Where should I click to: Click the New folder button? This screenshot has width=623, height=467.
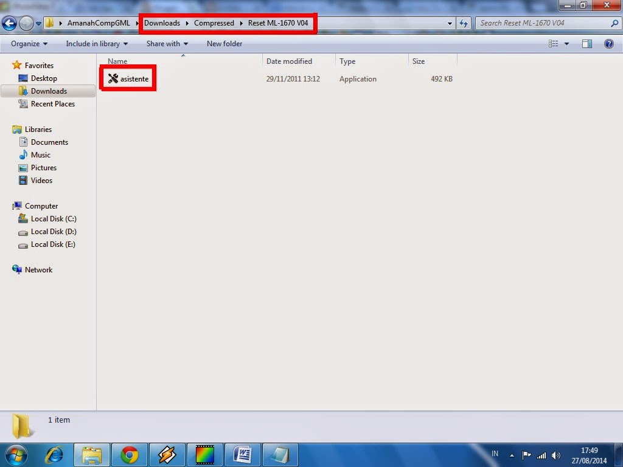pyautogui.click(x=224, y=43)
